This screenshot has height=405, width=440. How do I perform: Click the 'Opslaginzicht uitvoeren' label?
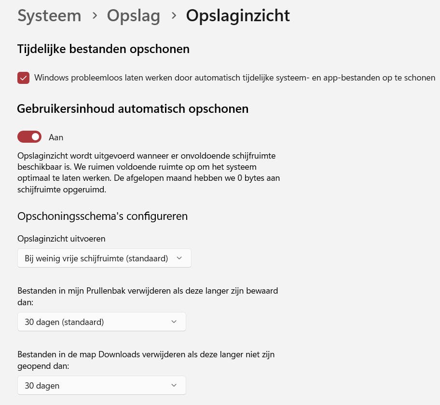[x=61, y=239]
